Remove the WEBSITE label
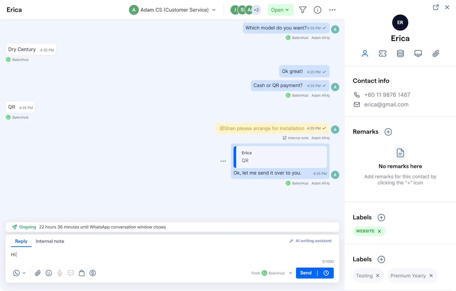The image size is (456, 291). coord(379,231)
